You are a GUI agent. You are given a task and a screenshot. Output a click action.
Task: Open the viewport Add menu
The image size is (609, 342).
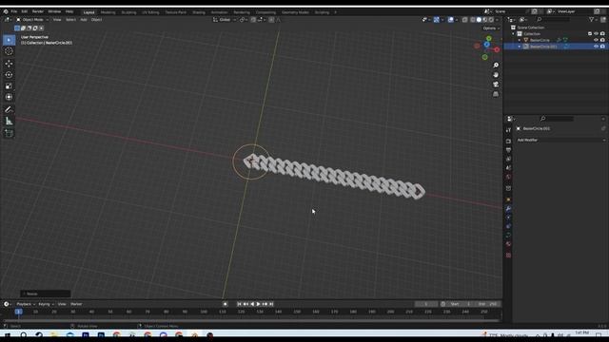click(84, 20)
